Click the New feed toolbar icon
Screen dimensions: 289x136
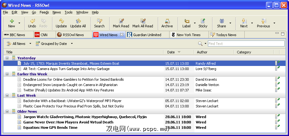pos(12,21)
